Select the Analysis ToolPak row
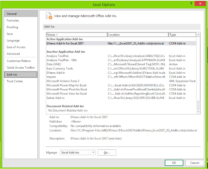The width and height of the screenshot is (208, 169). [121, 56]
